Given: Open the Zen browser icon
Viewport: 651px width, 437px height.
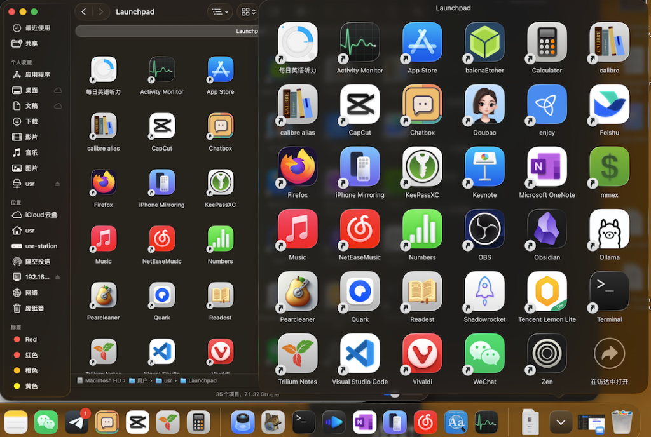Looking at the screenshot, I should [547, 354].
